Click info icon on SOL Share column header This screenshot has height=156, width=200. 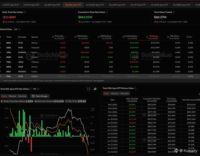coord(168,37)
